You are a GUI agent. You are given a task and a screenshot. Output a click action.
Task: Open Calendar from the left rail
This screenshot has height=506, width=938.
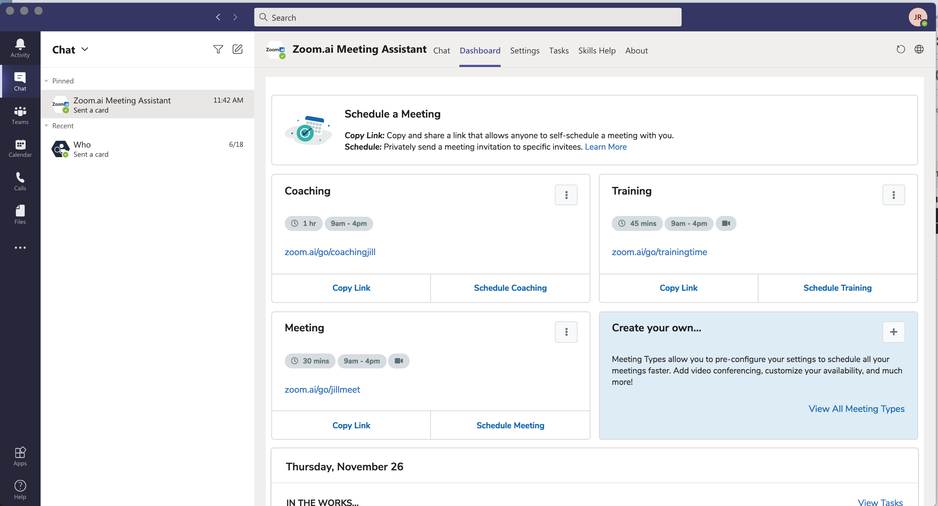(20, 148)
